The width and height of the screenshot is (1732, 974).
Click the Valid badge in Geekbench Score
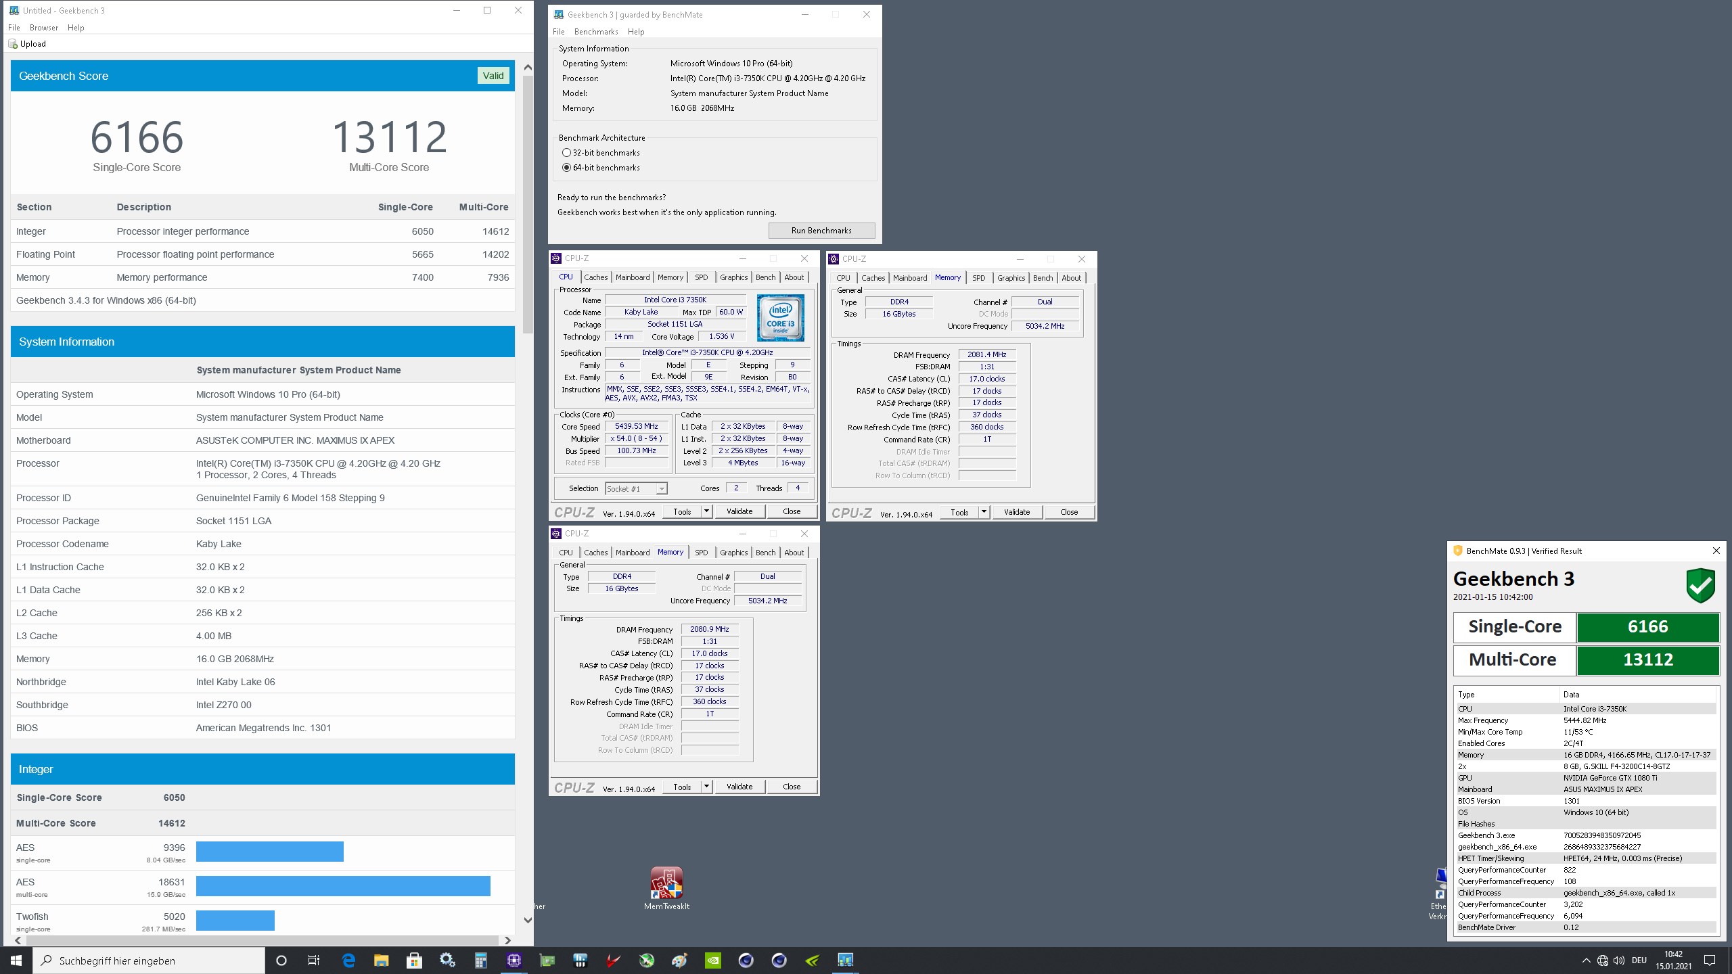coord(493,76)
